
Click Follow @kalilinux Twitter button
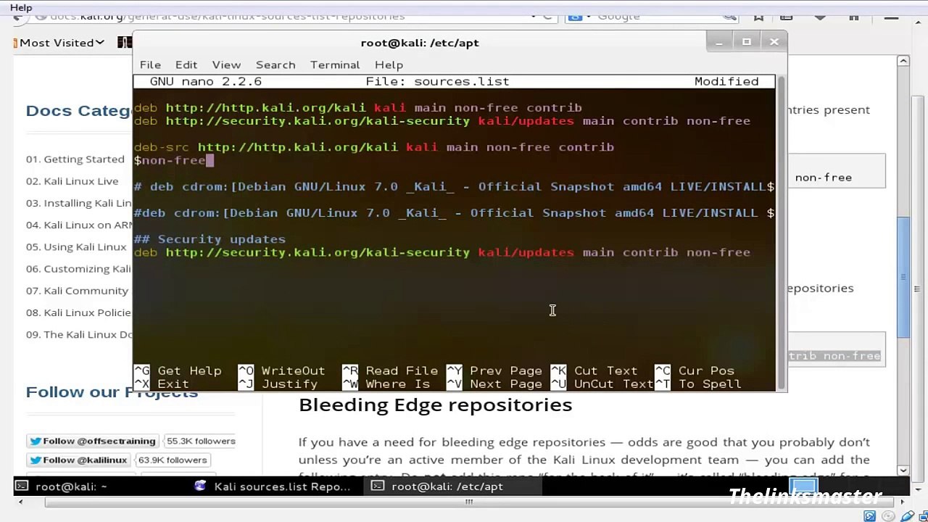(x=78, y=460)
